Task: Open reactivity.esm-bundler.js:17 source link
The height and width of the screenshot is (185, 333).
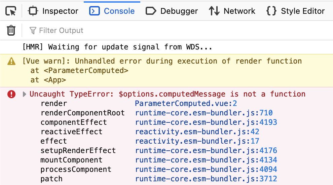Action: pos(197,141)
